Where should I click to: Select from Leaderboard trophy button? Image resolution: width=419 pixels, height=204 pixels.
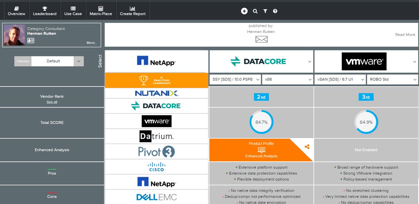(156, 80)
